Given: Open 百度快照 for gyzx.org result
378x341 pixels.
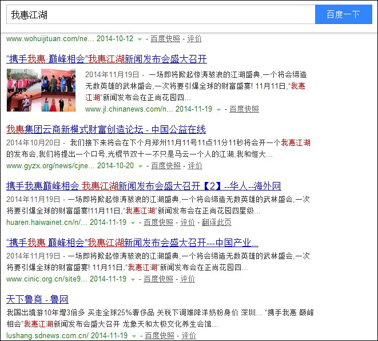Looking at the screenshot, I should [x=166, y=166].
